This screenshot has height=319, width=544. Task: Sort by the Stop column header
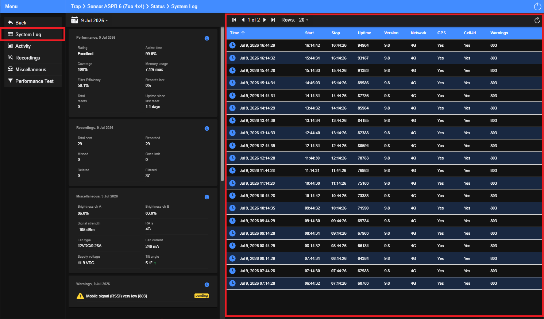point(336,33)
